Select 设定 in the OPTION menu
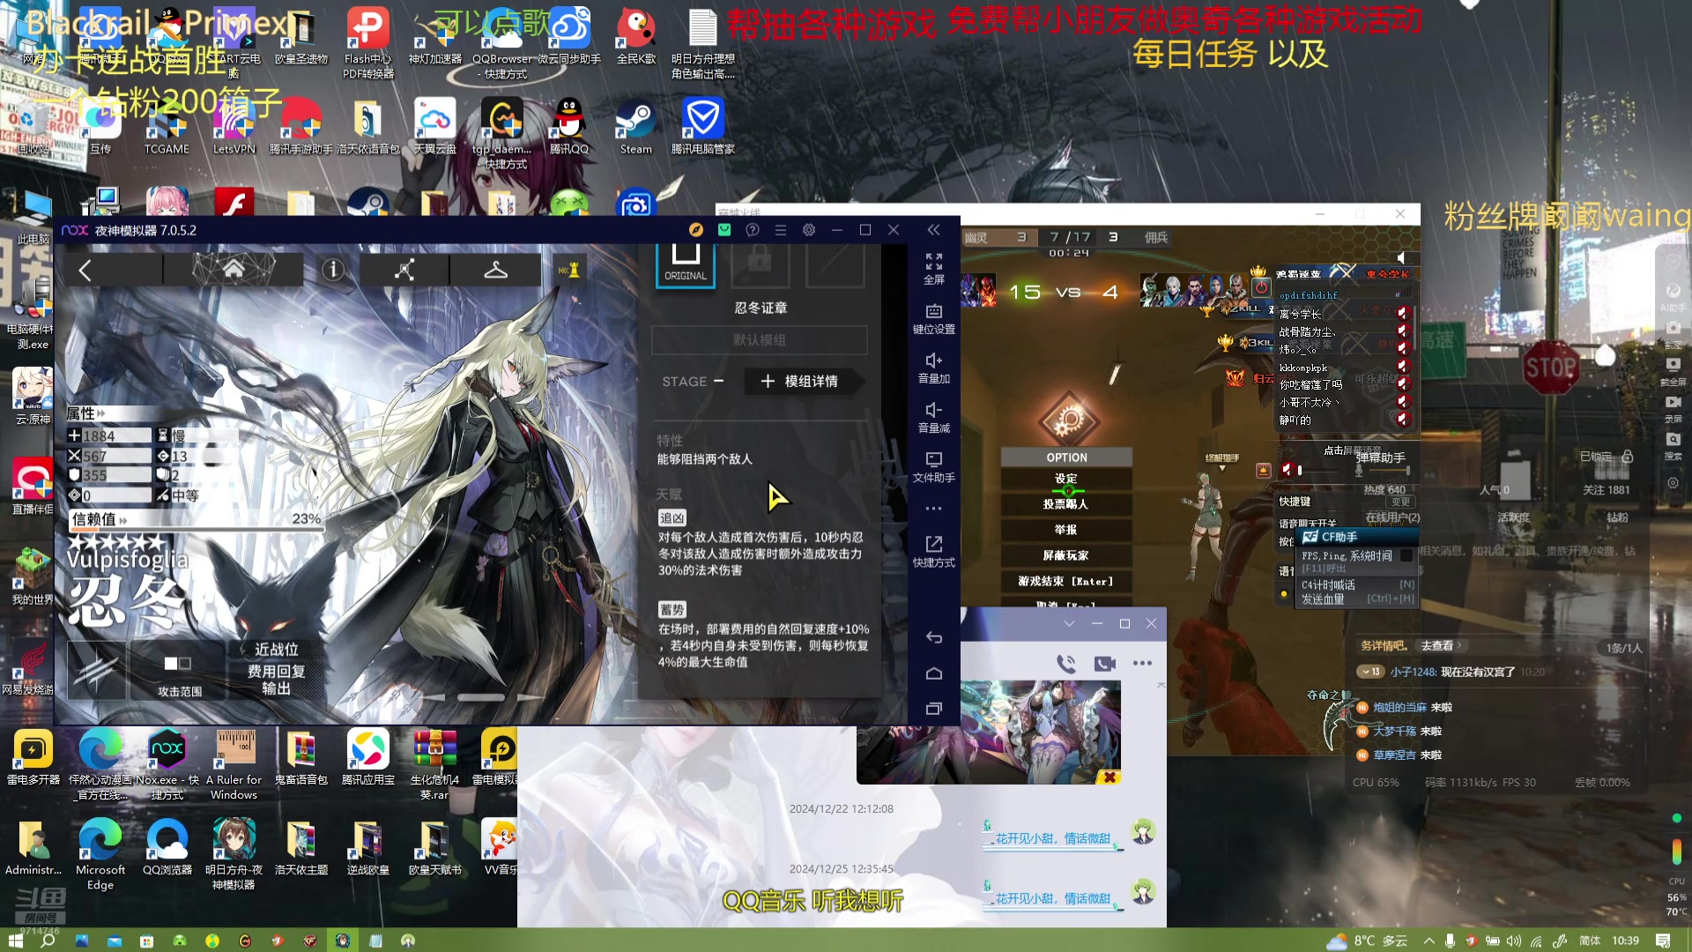1692x952 pixels. (x=1066, y=479)
